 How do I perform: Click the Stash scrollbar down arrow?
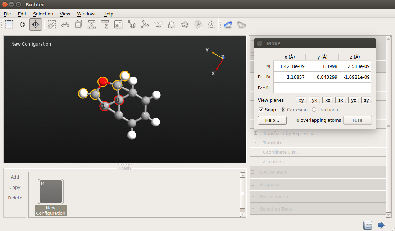(242, 214)
